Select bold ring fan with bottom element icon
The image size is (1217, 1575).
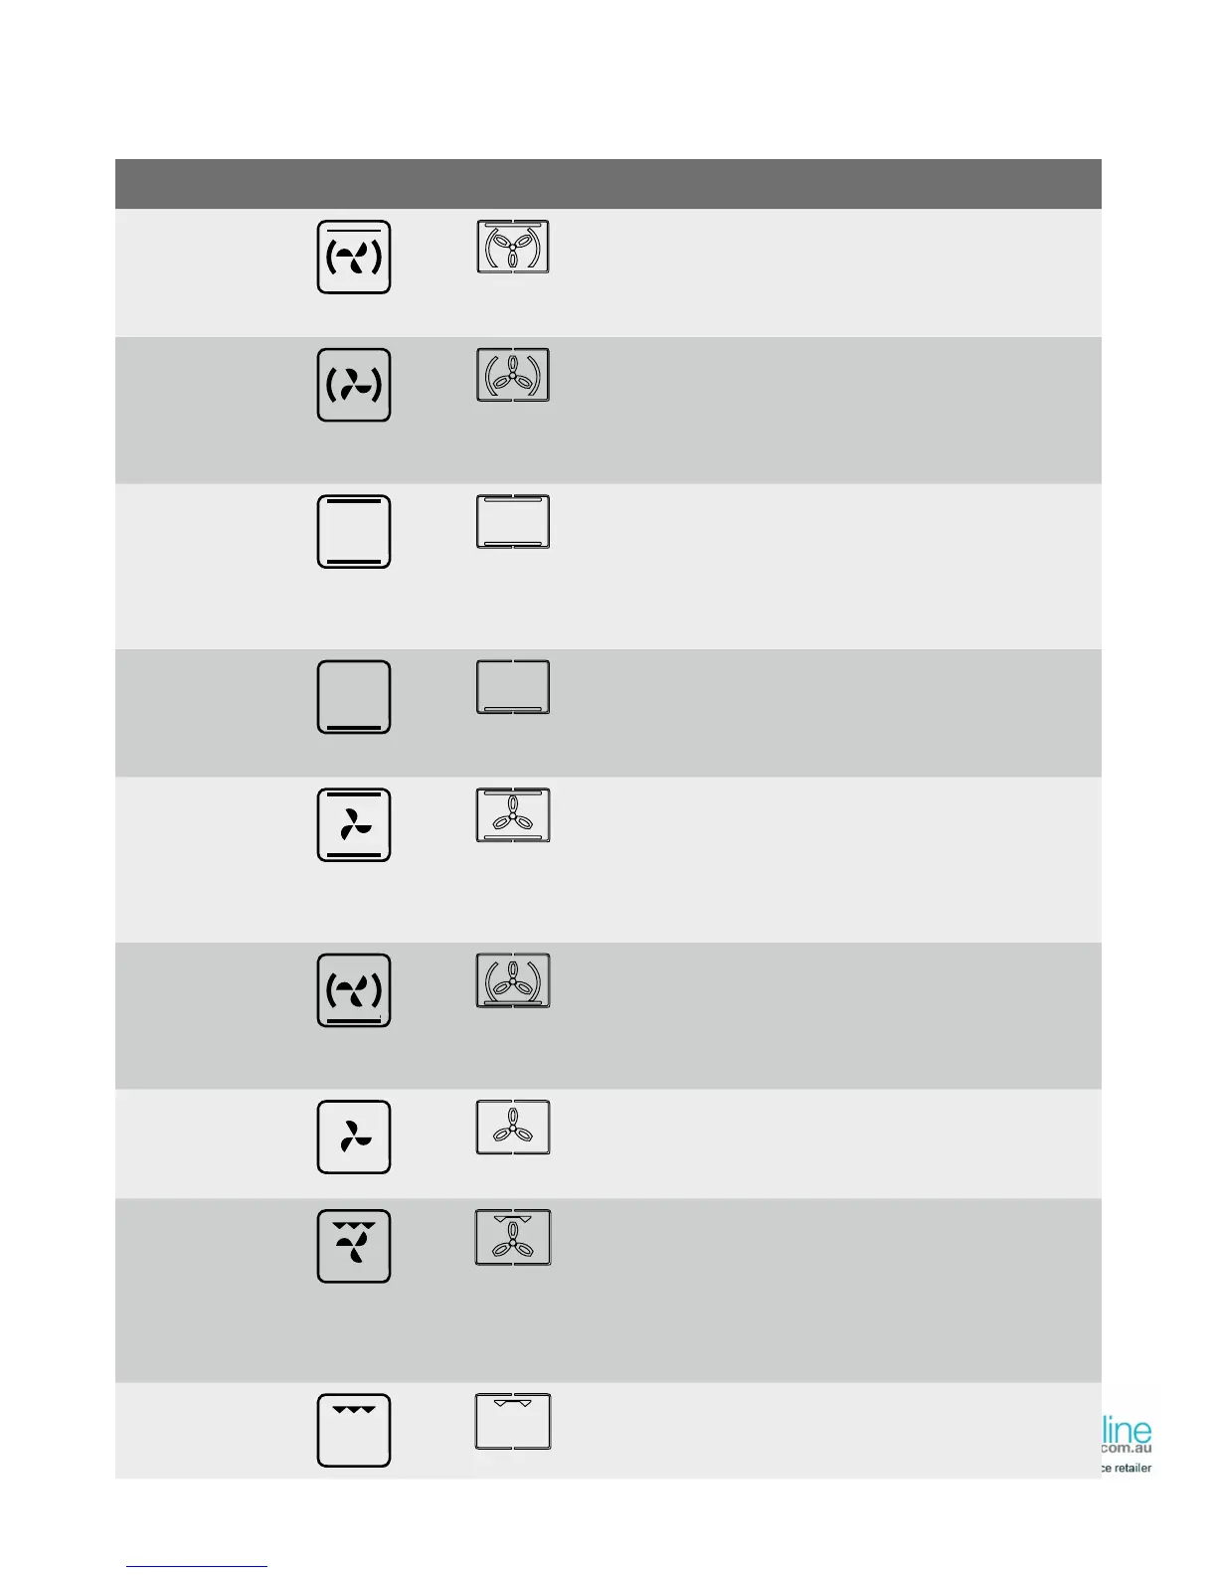(x=353, y=990)
